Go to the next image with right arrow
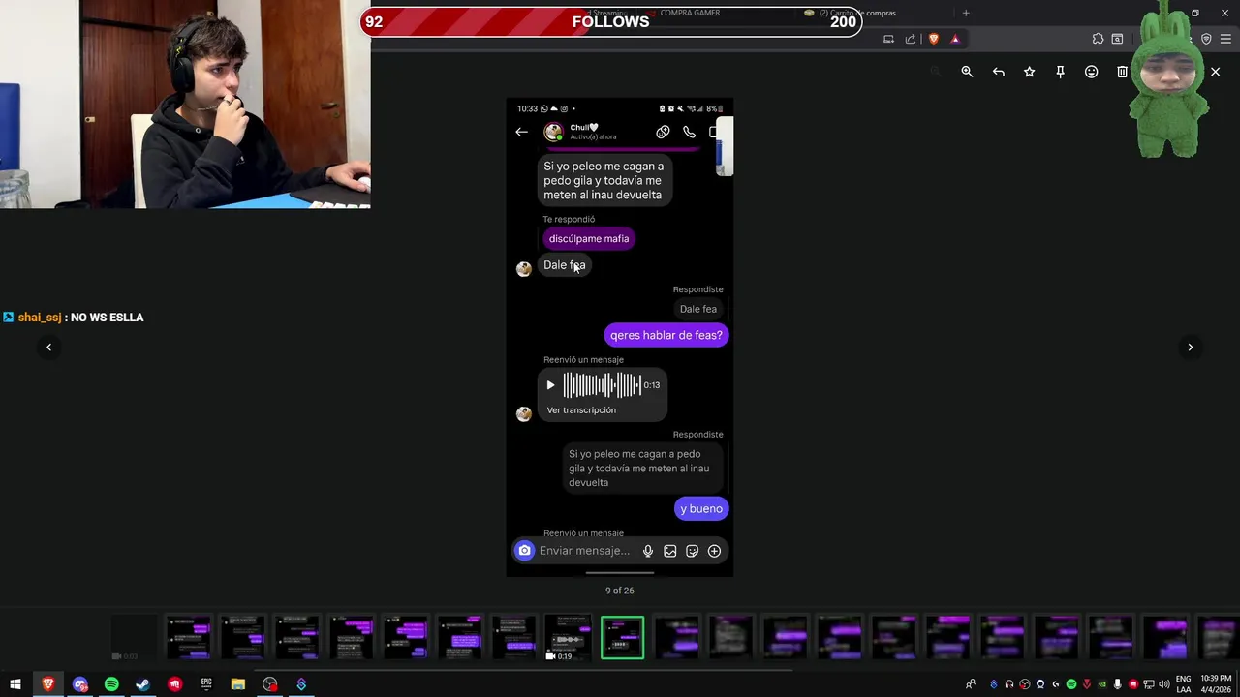The image size is (1240, 697). click(x=1191, y=347)
